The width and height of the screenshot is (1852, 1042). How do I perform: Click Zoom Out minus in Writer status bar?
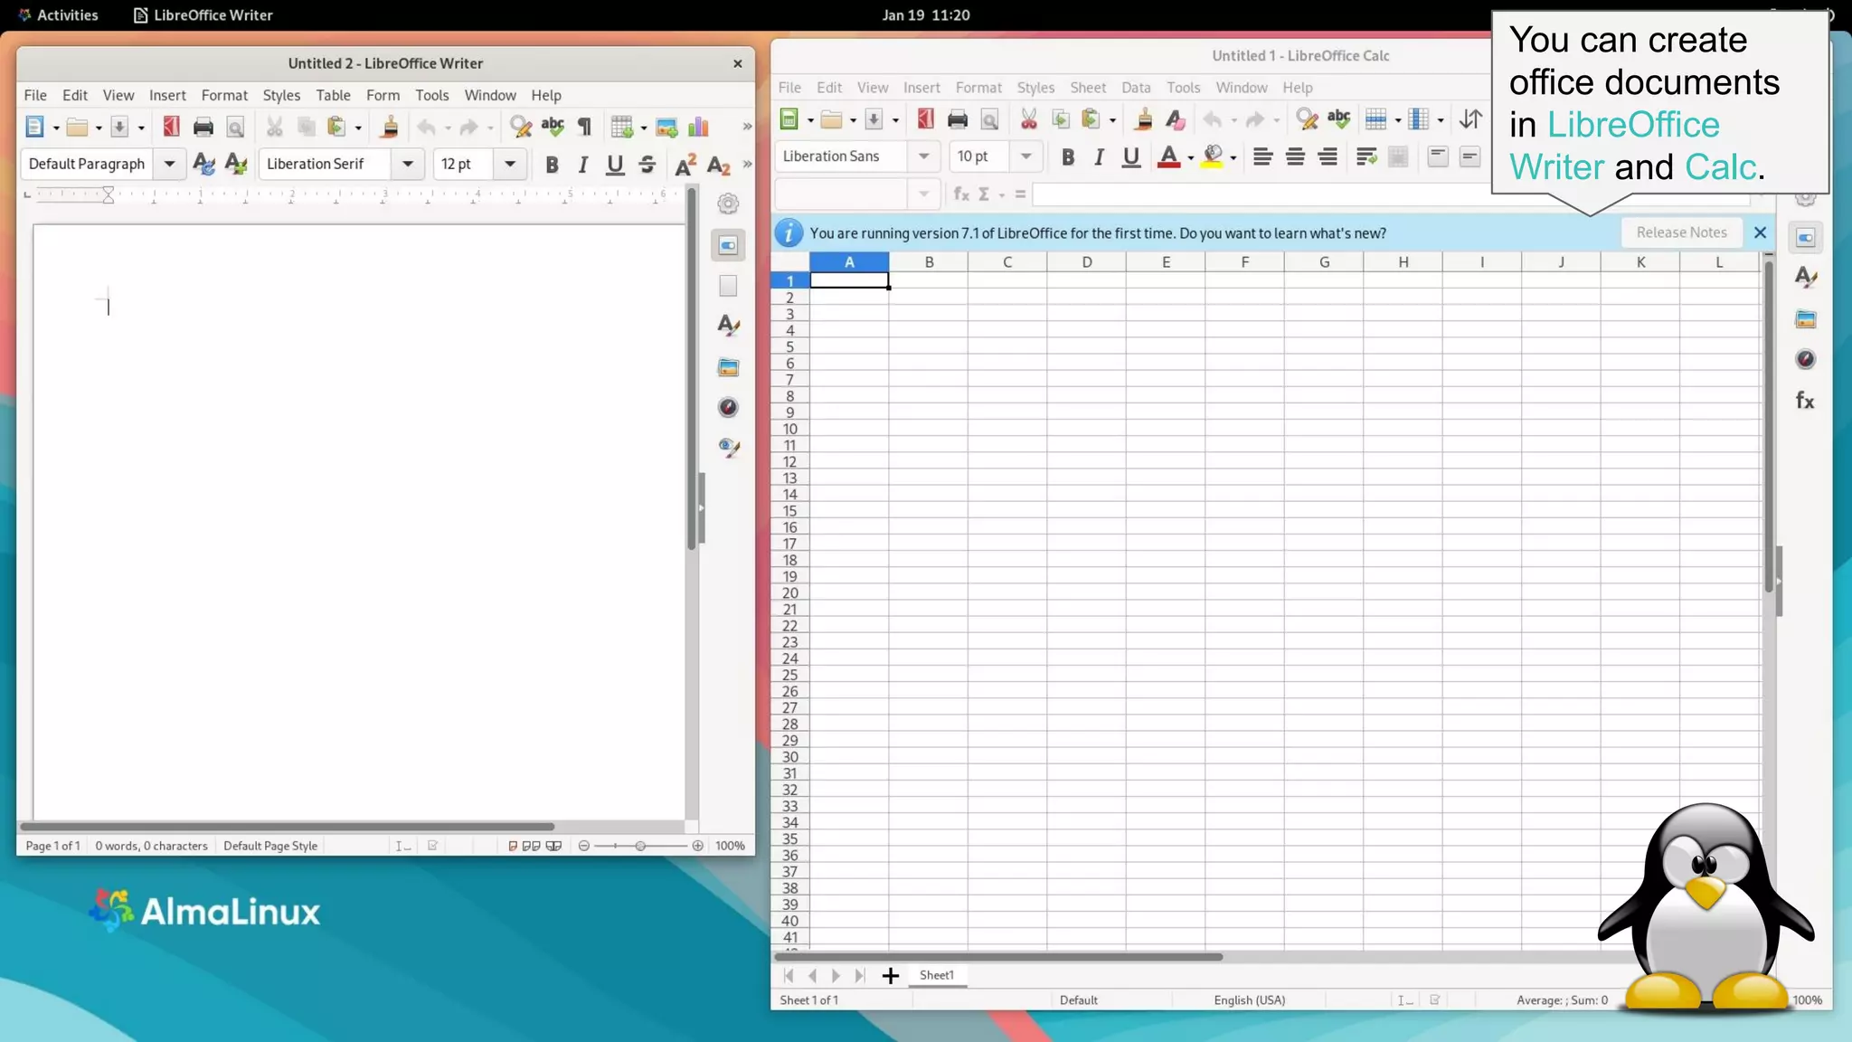pyautogui.click(x=584, y=846)
